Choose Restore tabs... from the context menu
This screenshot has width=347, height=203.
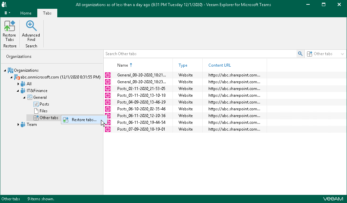point(84,120)
